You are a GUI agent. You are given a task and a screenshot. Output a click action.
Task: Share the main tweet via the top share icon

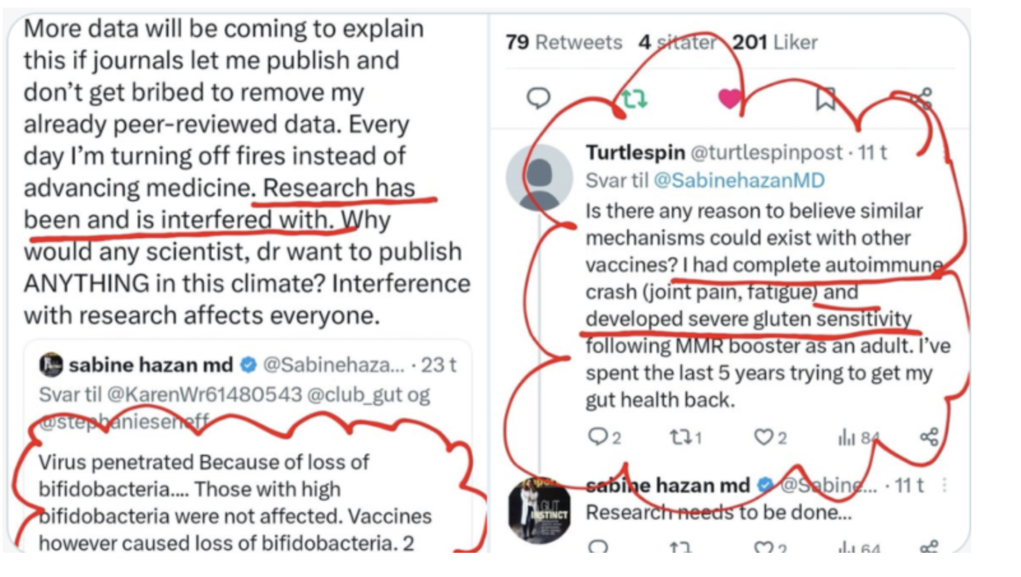pyautogui.click(x=922, y=99)
